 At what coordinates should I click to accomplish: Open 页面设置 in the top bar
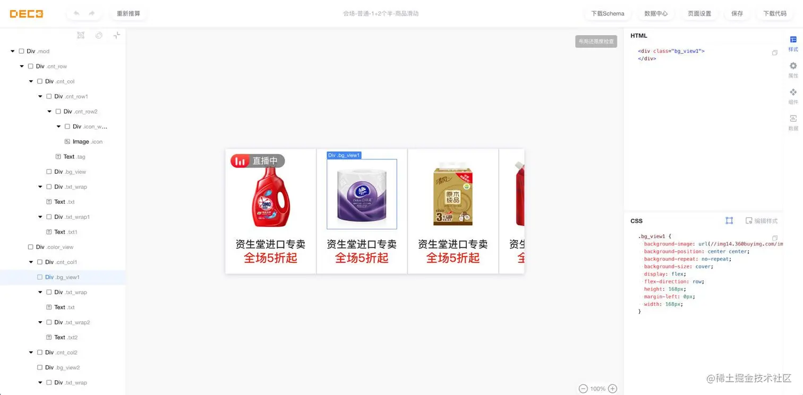(699, 13)
